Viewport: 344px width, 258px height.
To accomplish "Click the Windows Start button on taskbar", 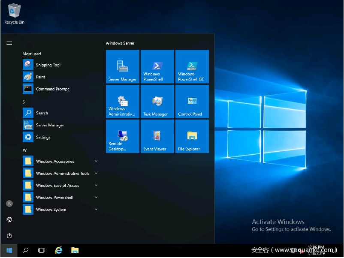I will click(x=9, y=250).
